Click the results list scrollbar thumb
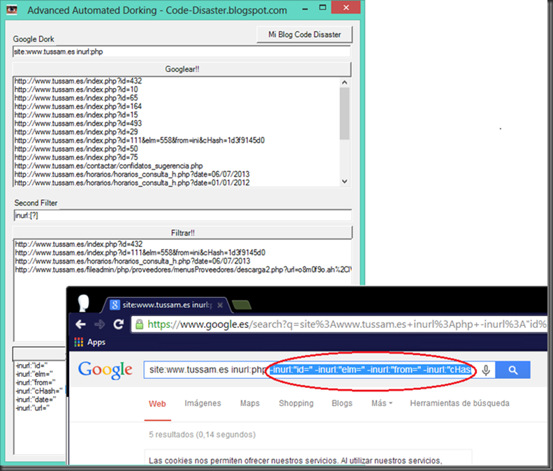 344,113
